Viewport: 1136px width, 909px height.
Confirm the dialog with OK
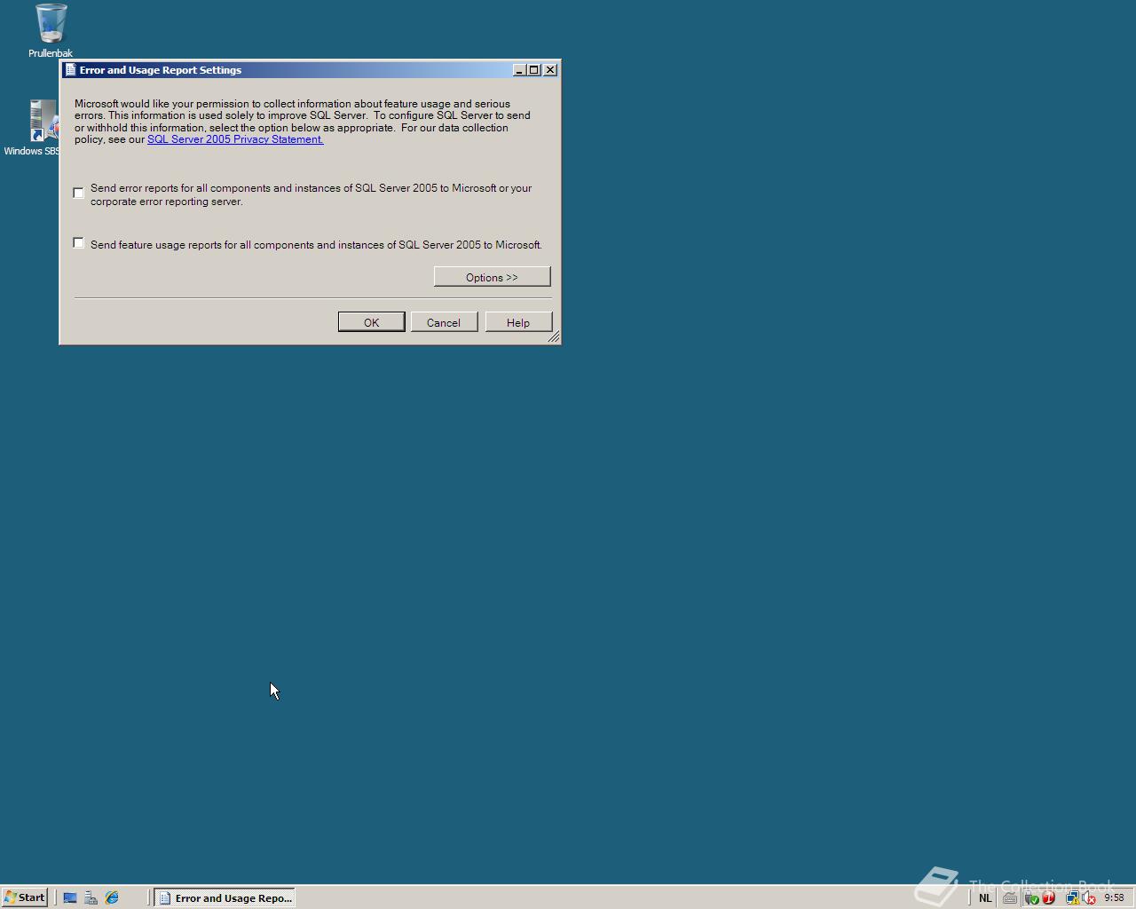coord(371,322)
